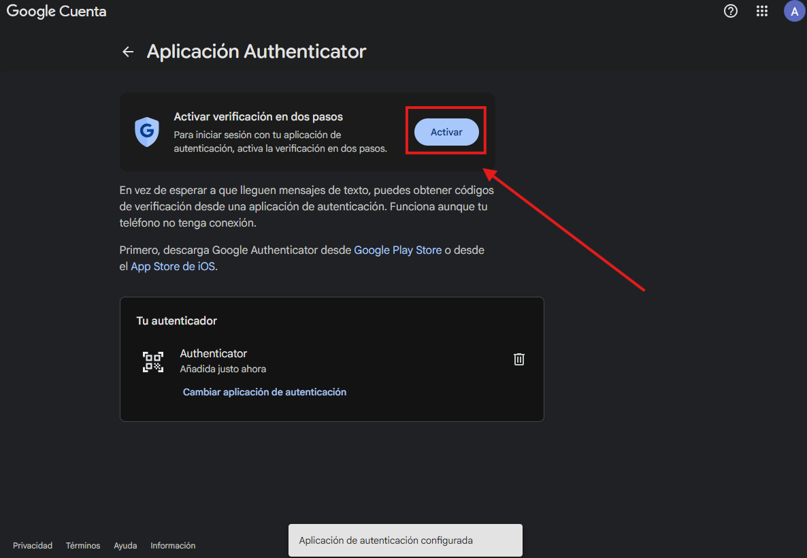Click the Tu autenticador heading
Viewport: 807px width, 558px height.
(x=176, y=321)
